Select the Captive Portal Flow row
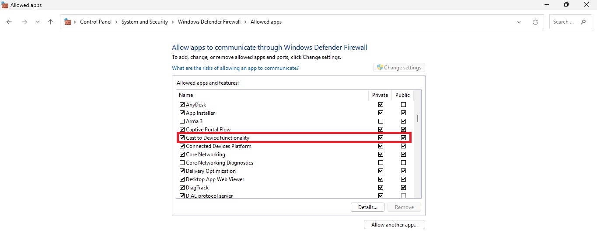 [295, 130]
